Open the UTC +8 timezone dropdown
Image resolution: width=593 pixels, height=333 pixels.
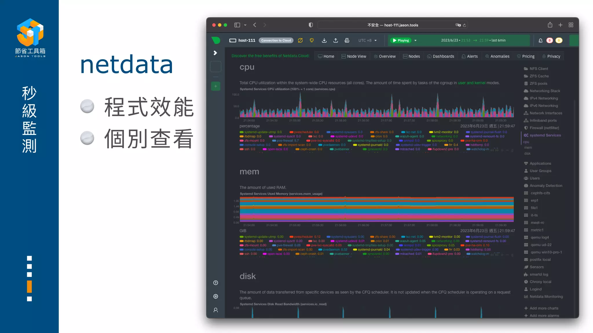[367, 40]
